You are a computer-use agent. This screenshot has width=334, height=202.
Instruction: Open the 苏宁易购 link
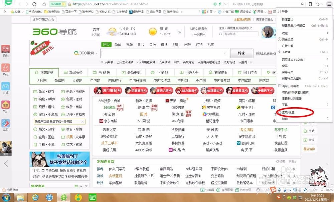point(213,108)
